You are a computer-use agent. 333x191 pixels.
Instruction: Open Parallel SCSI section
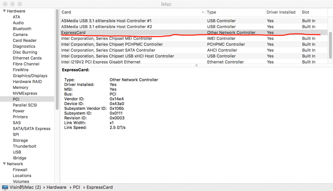25,105
